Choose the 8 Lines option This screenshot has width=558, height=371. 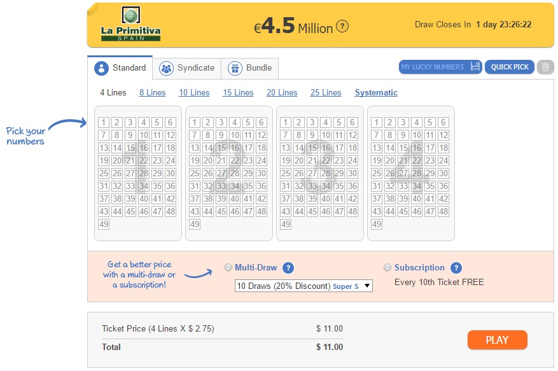click(x=152, y=92)
